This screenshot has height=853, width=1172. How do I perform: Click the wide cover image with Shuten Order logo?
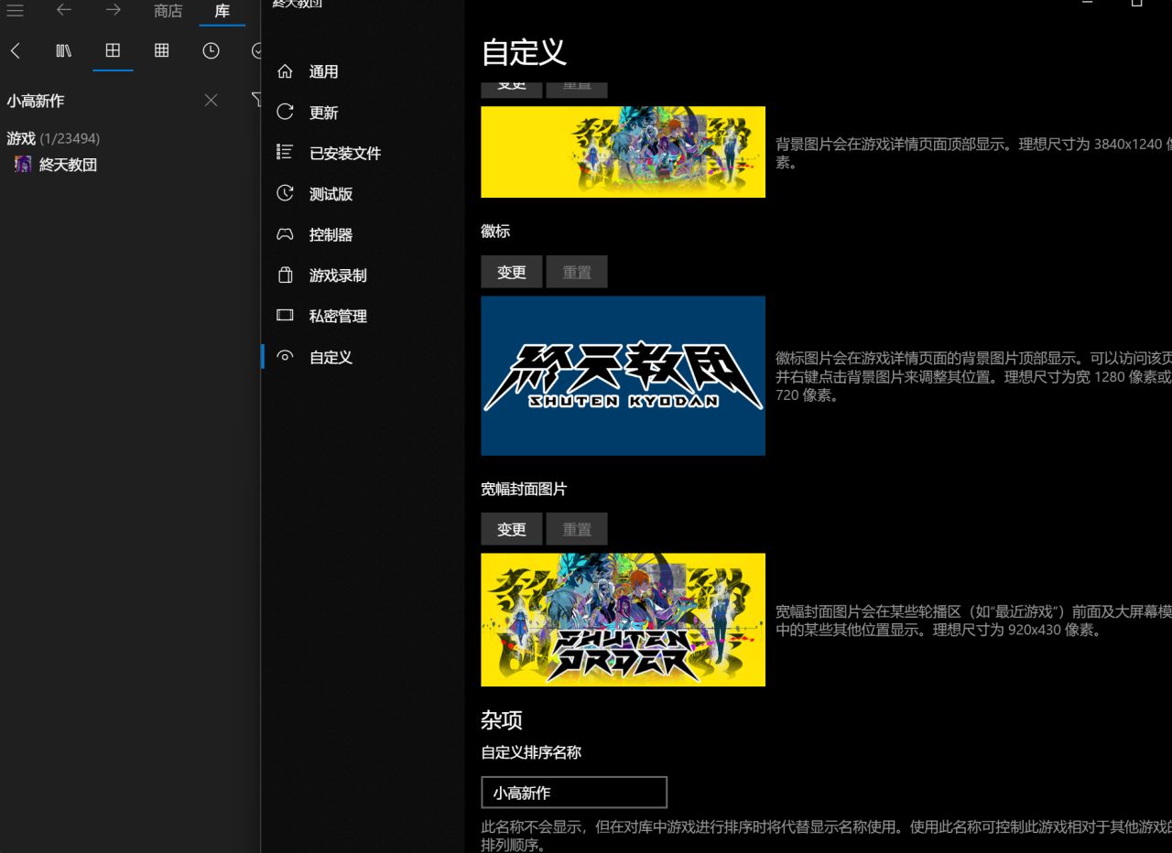[624, 620]
